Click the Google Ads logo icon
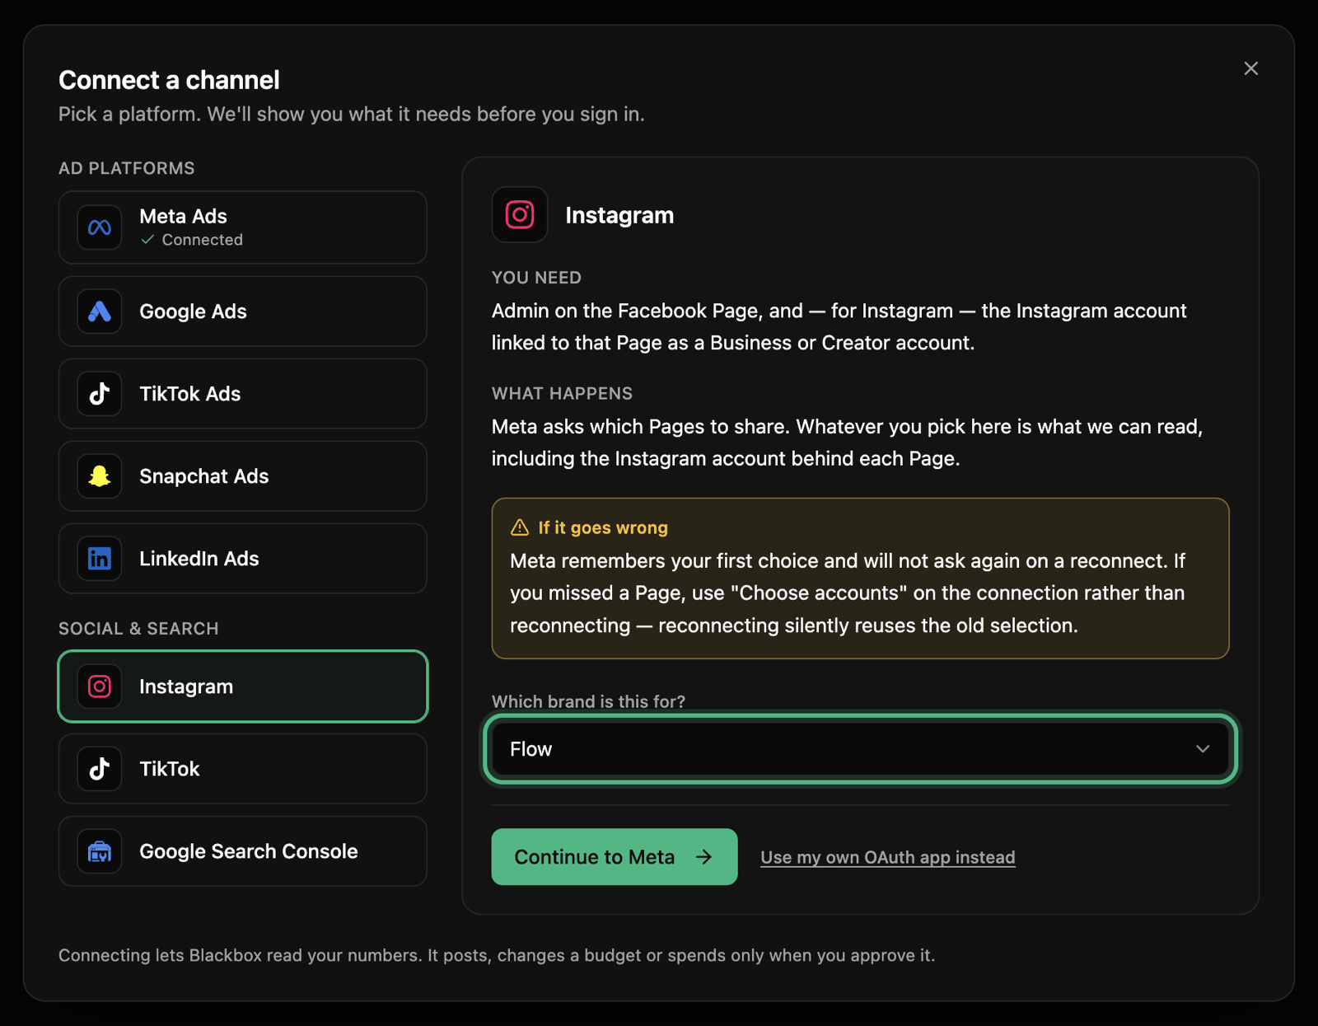 [100, 312]
